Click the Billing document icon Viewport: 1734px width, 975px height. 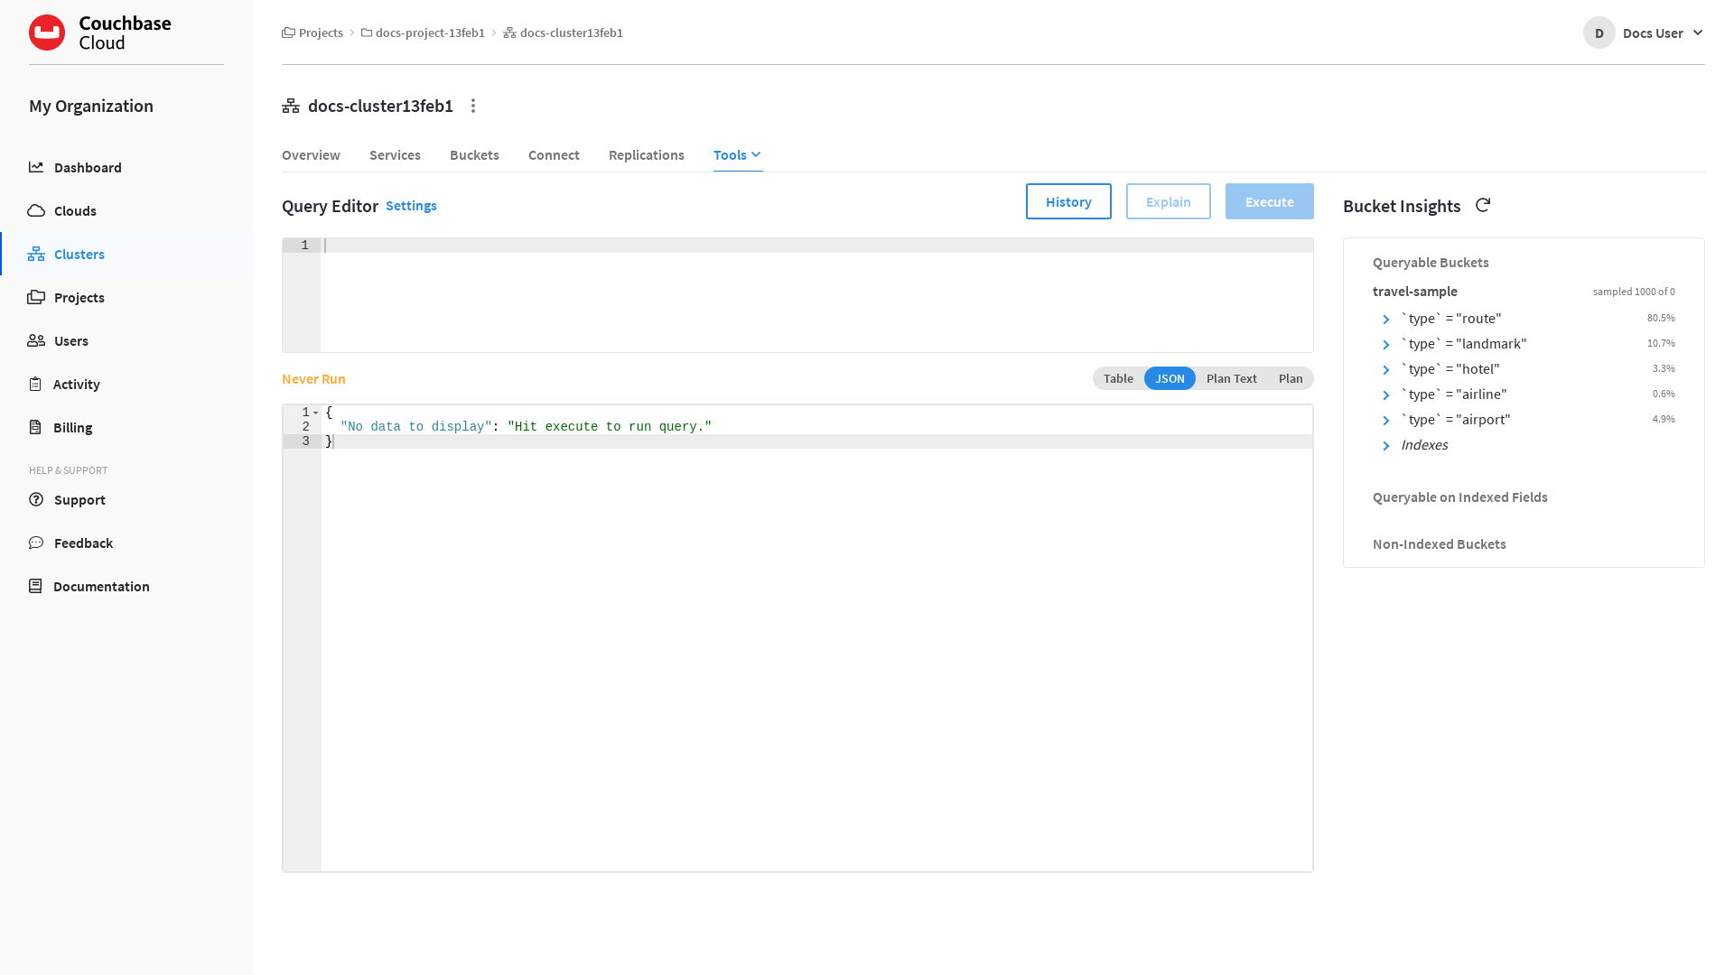coord(35,427)
